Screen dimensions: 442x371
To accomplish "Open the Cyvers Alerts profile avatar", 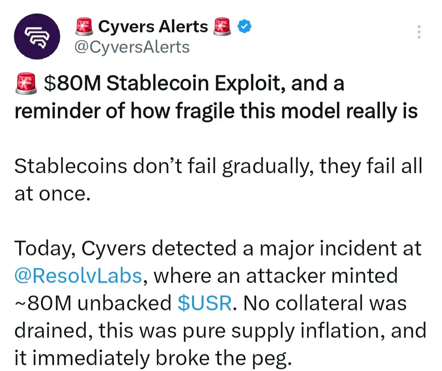I will tap(36, 36).
